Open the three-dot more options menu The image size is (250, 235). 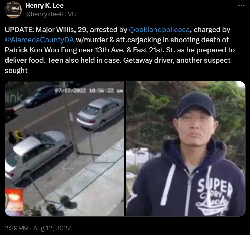241,6
